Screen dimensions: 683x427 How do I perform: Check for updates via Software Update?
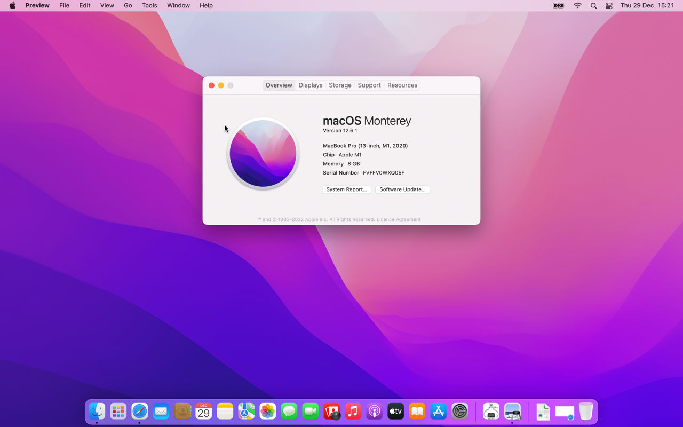[402, 189]
